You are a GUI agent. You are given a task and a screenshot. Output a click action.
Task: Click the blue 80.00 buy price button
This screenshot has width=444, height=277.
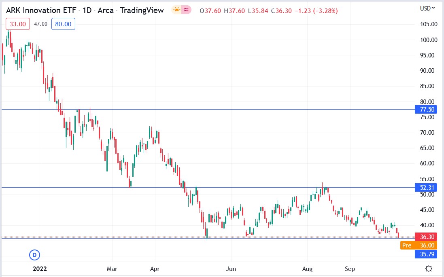[x=63, y=24]
